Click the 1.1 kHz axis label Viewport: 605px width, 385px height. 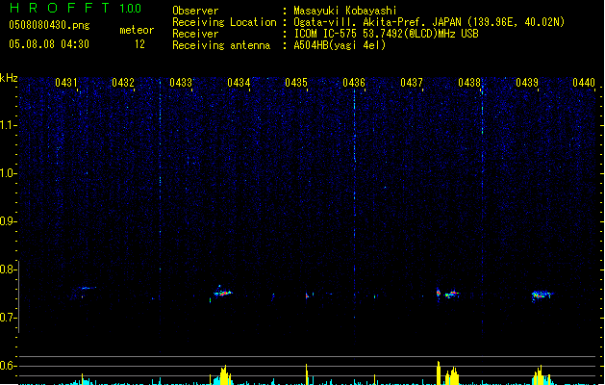[8, 125]
